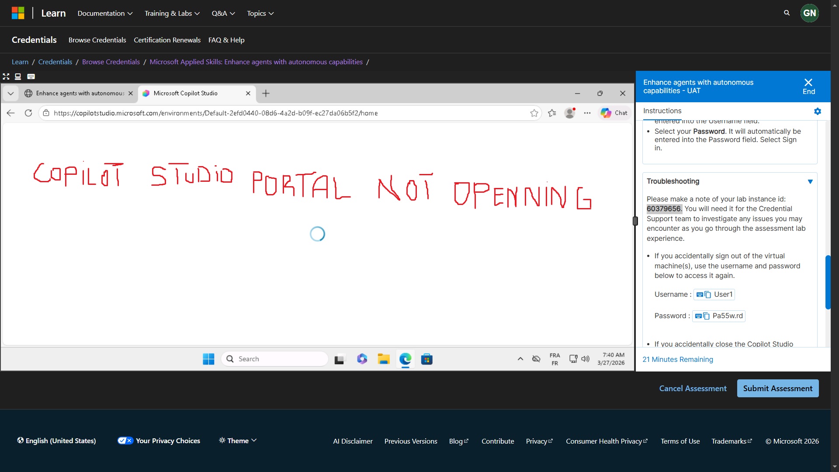
Task: Open Browse Credentials nav item
Action: (97, 40)
